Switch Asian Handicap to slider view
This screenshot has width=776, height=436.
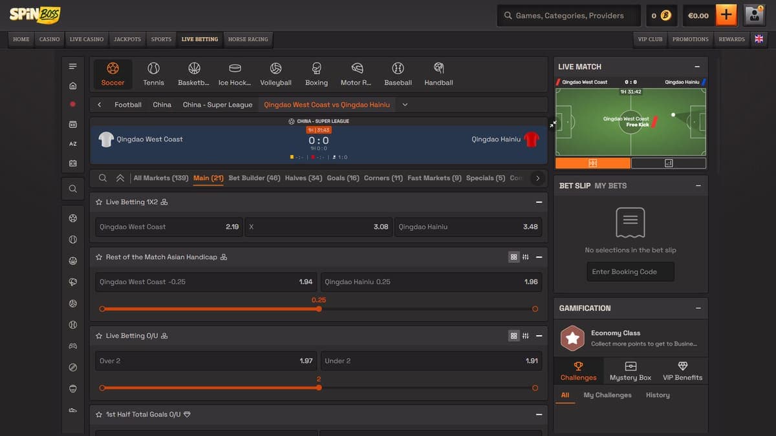526,257
